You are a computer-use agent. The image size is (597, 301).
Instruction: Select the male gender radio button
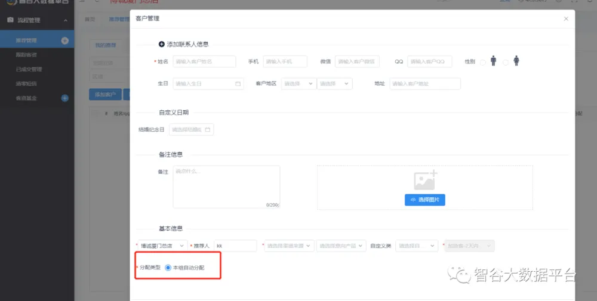point(483,63)
